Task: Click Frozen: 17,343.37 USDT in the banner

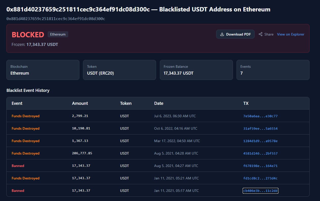Action: pyautogui.click(x=35, y=44)
